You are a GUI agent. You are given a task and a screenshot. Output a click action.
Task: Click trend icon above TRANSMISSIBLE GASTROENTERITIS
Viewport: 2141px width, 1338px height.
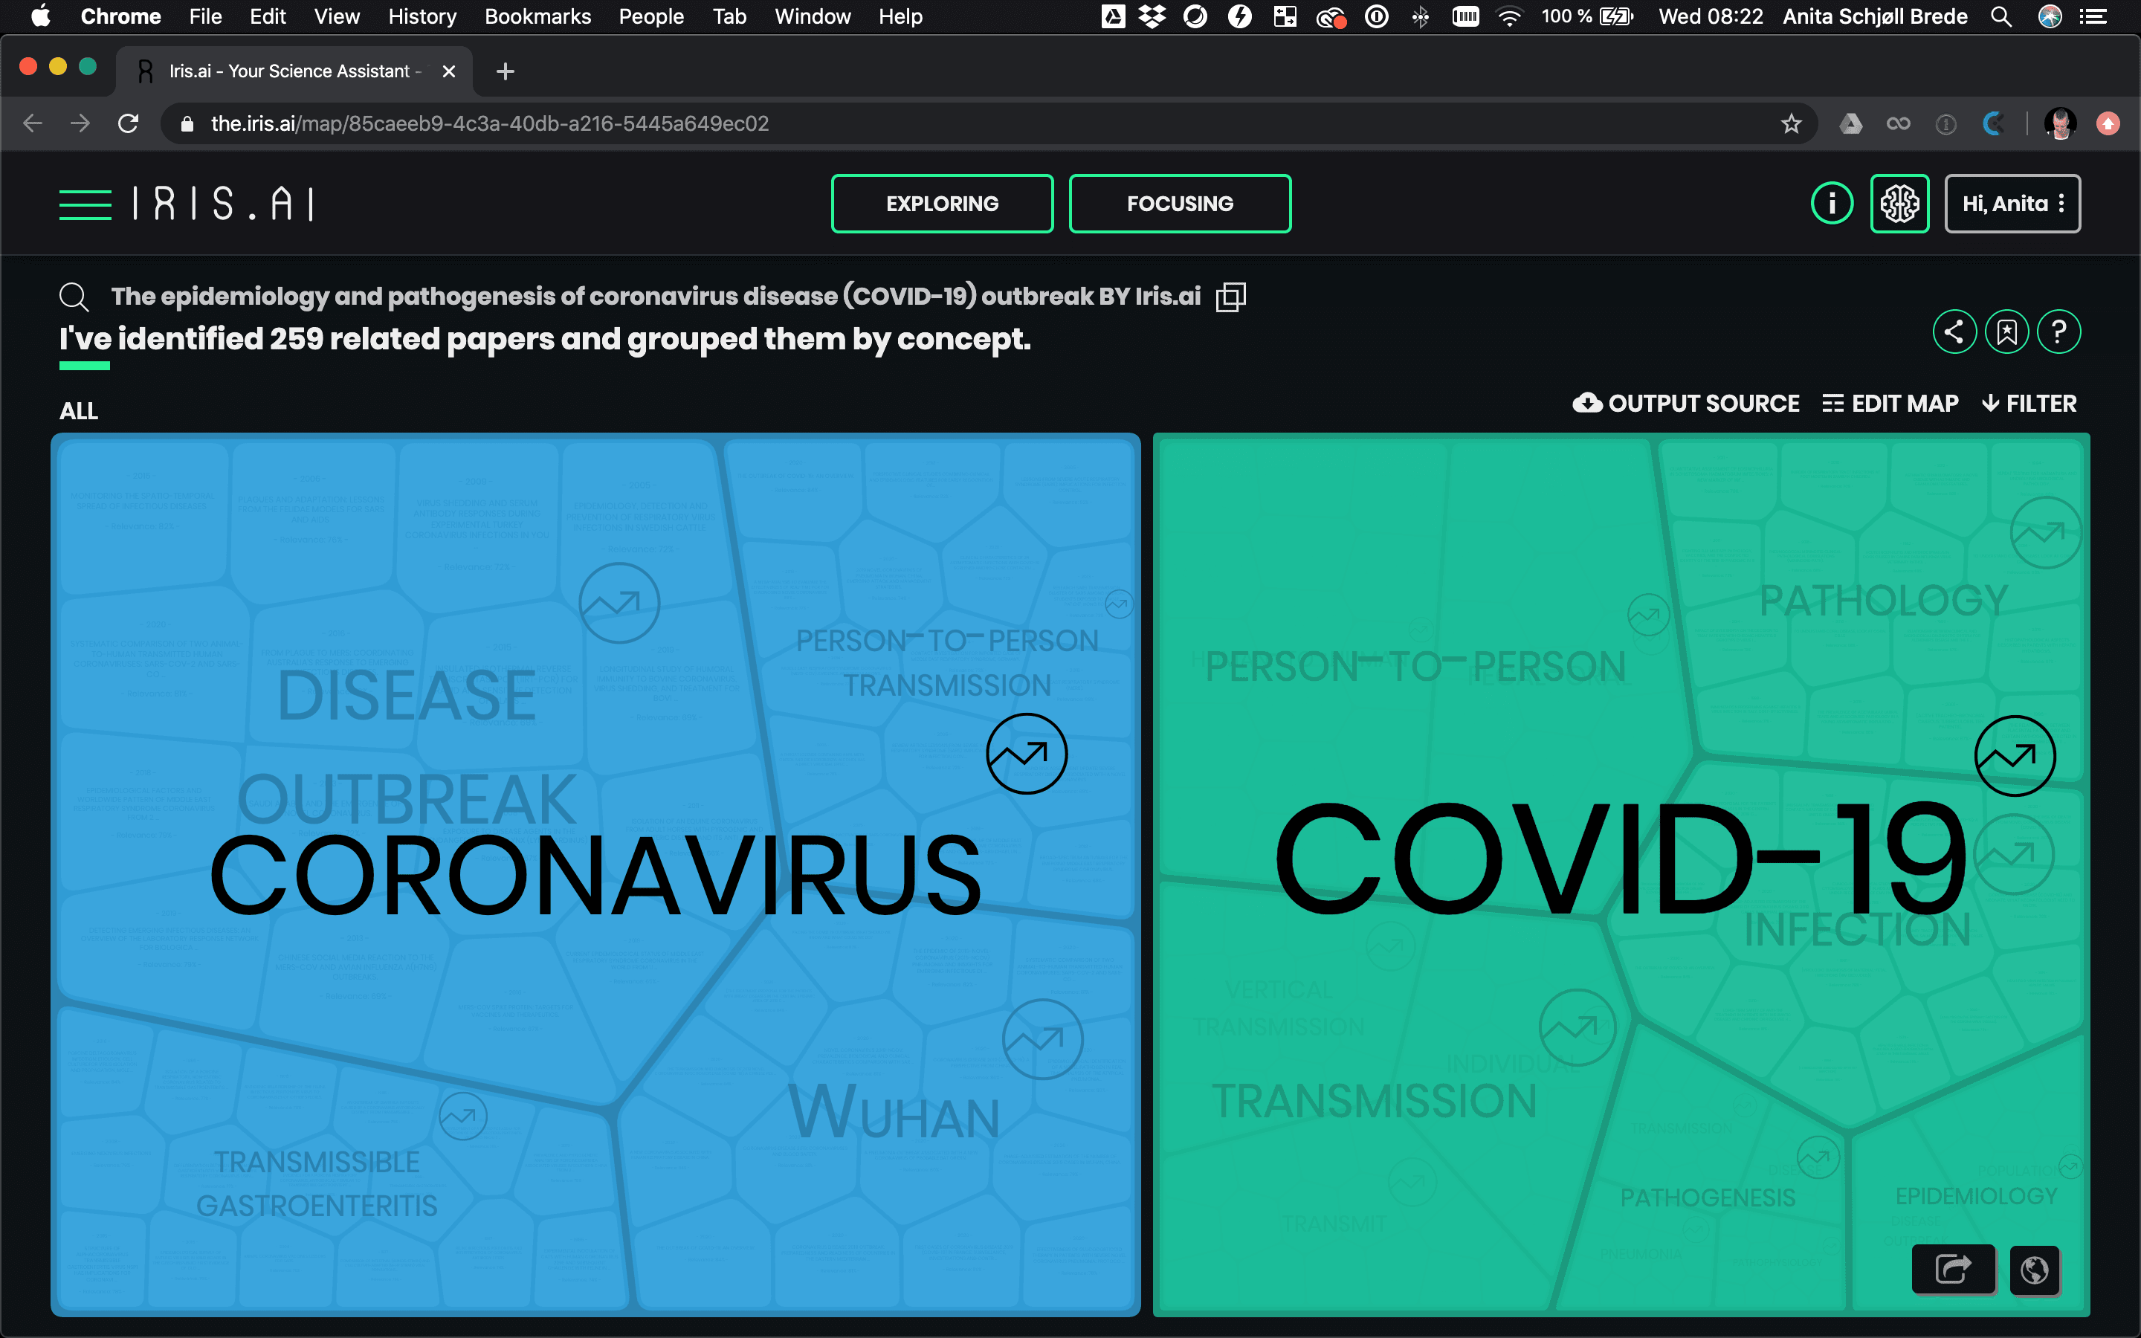click(462, 1116)
